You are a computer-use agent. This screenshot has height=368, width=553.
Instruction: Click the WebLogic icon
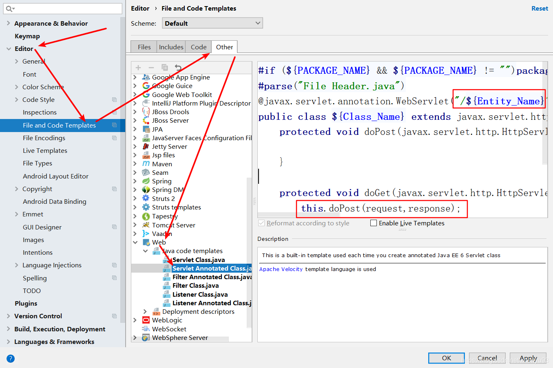point(146,320)
